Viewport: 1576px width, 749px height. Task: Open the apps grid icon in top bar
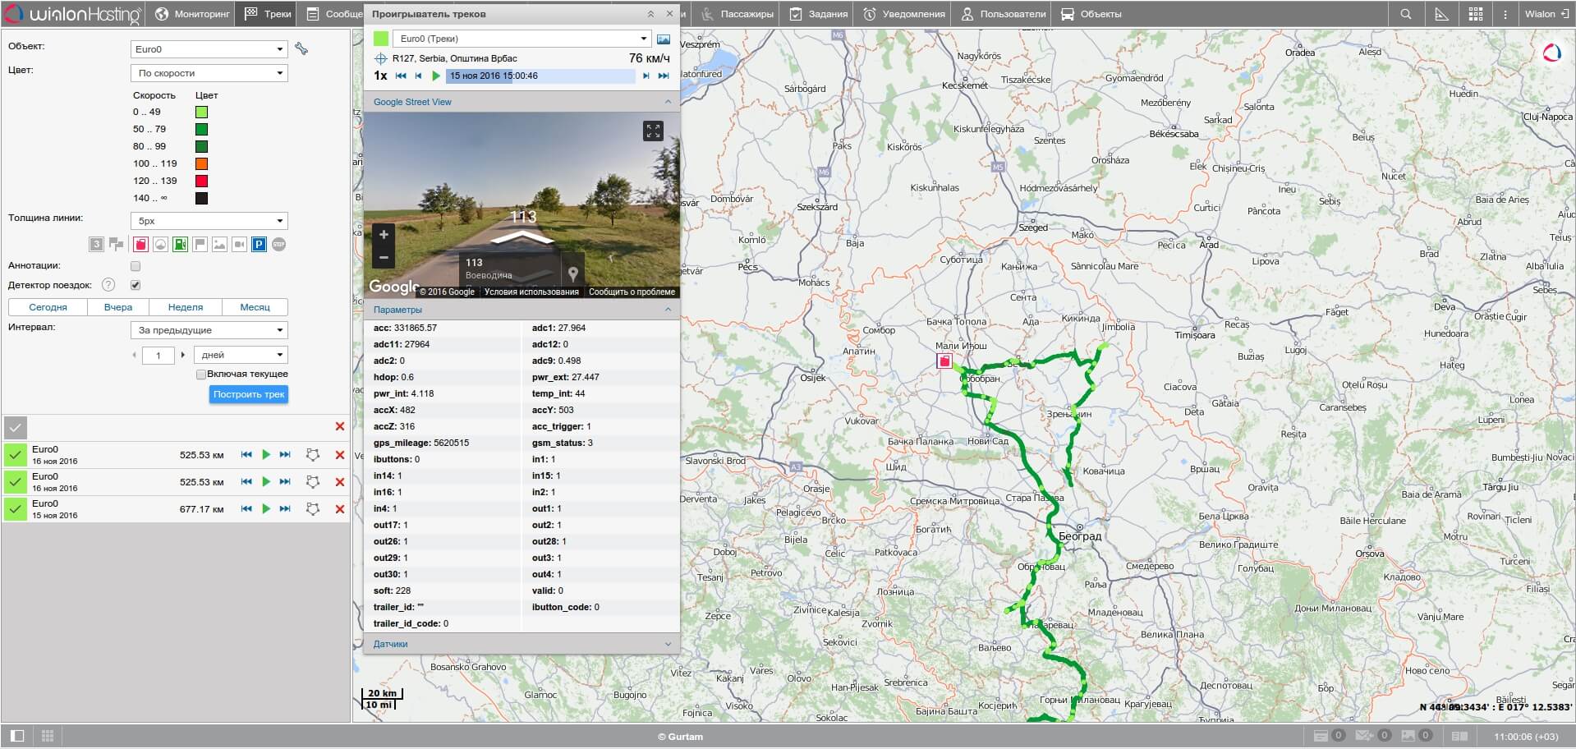click(1475, 14)
